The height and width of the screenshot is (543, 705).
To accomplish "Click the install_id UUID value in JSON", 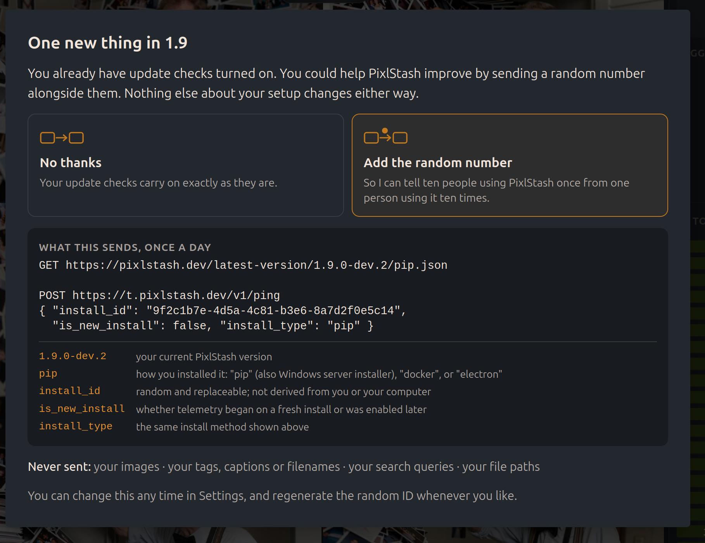I will pos(273,311).
